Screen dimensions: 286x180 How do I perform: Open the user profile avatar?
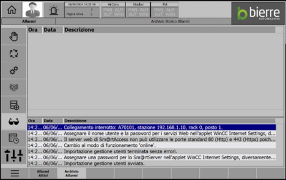(32, 10)
